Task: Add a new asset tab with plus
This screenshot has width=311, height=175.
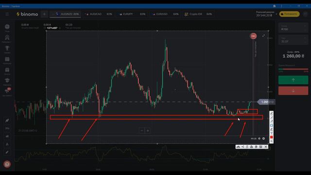Action: point(44,14)
